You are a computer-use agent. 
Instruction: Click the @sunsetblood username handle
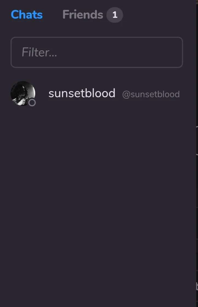point(151,94)
